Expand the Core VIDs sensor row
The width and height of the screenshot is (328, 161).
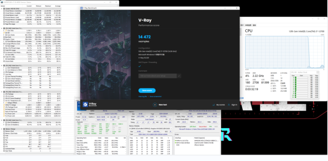[4, 30]
